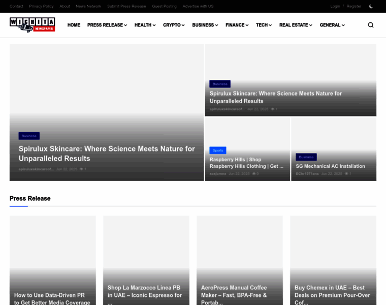Screen dimensions: 386x305
Task: Go to the About page link
Action: pos(65,6)
